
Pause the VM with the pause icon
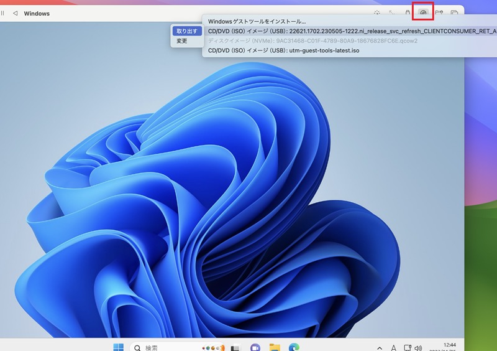coord(2,13)
